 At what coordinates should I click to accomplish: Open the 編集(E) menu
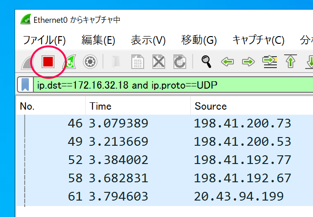click(x=98, y=40)
